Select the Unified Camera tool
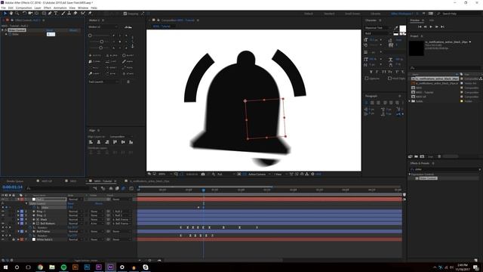The height and width of the screenshot is (272, 483). point(30,14)
